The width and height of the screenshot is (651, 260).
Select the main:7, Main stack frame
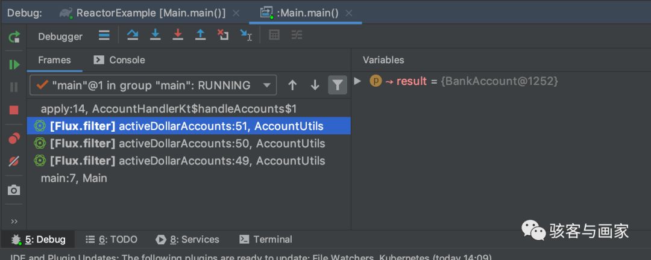74,178
